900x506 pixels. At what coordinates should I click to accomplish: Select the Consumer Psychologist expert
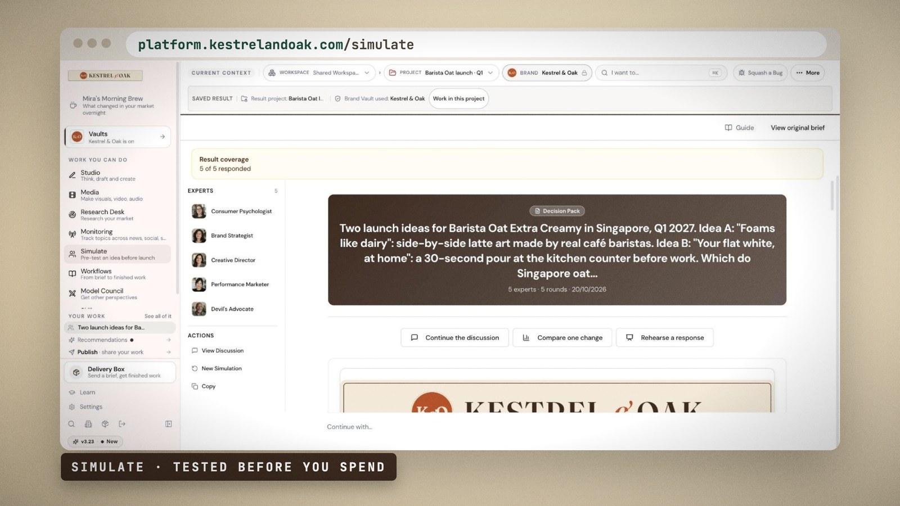click(x=232, y=211)
